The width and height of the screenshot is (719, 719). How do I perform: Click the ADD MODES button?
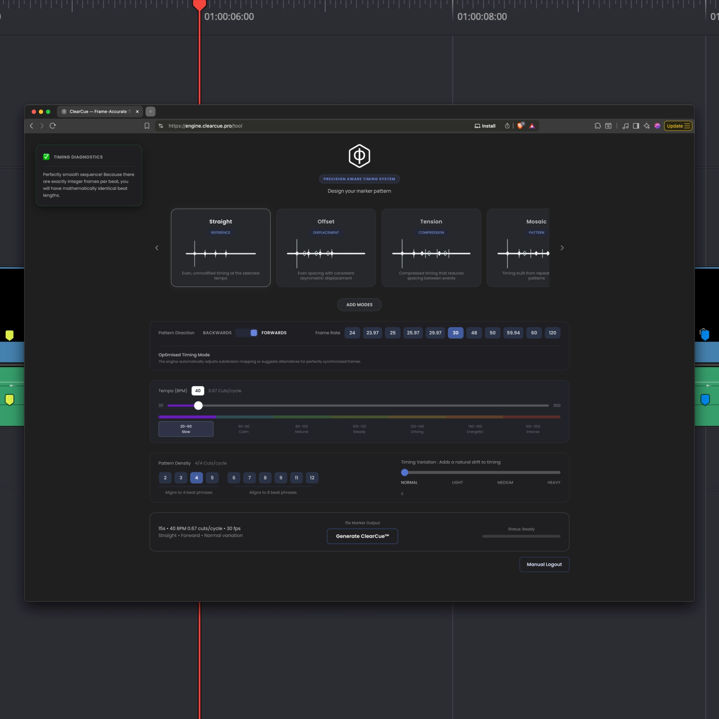[359, 304]
